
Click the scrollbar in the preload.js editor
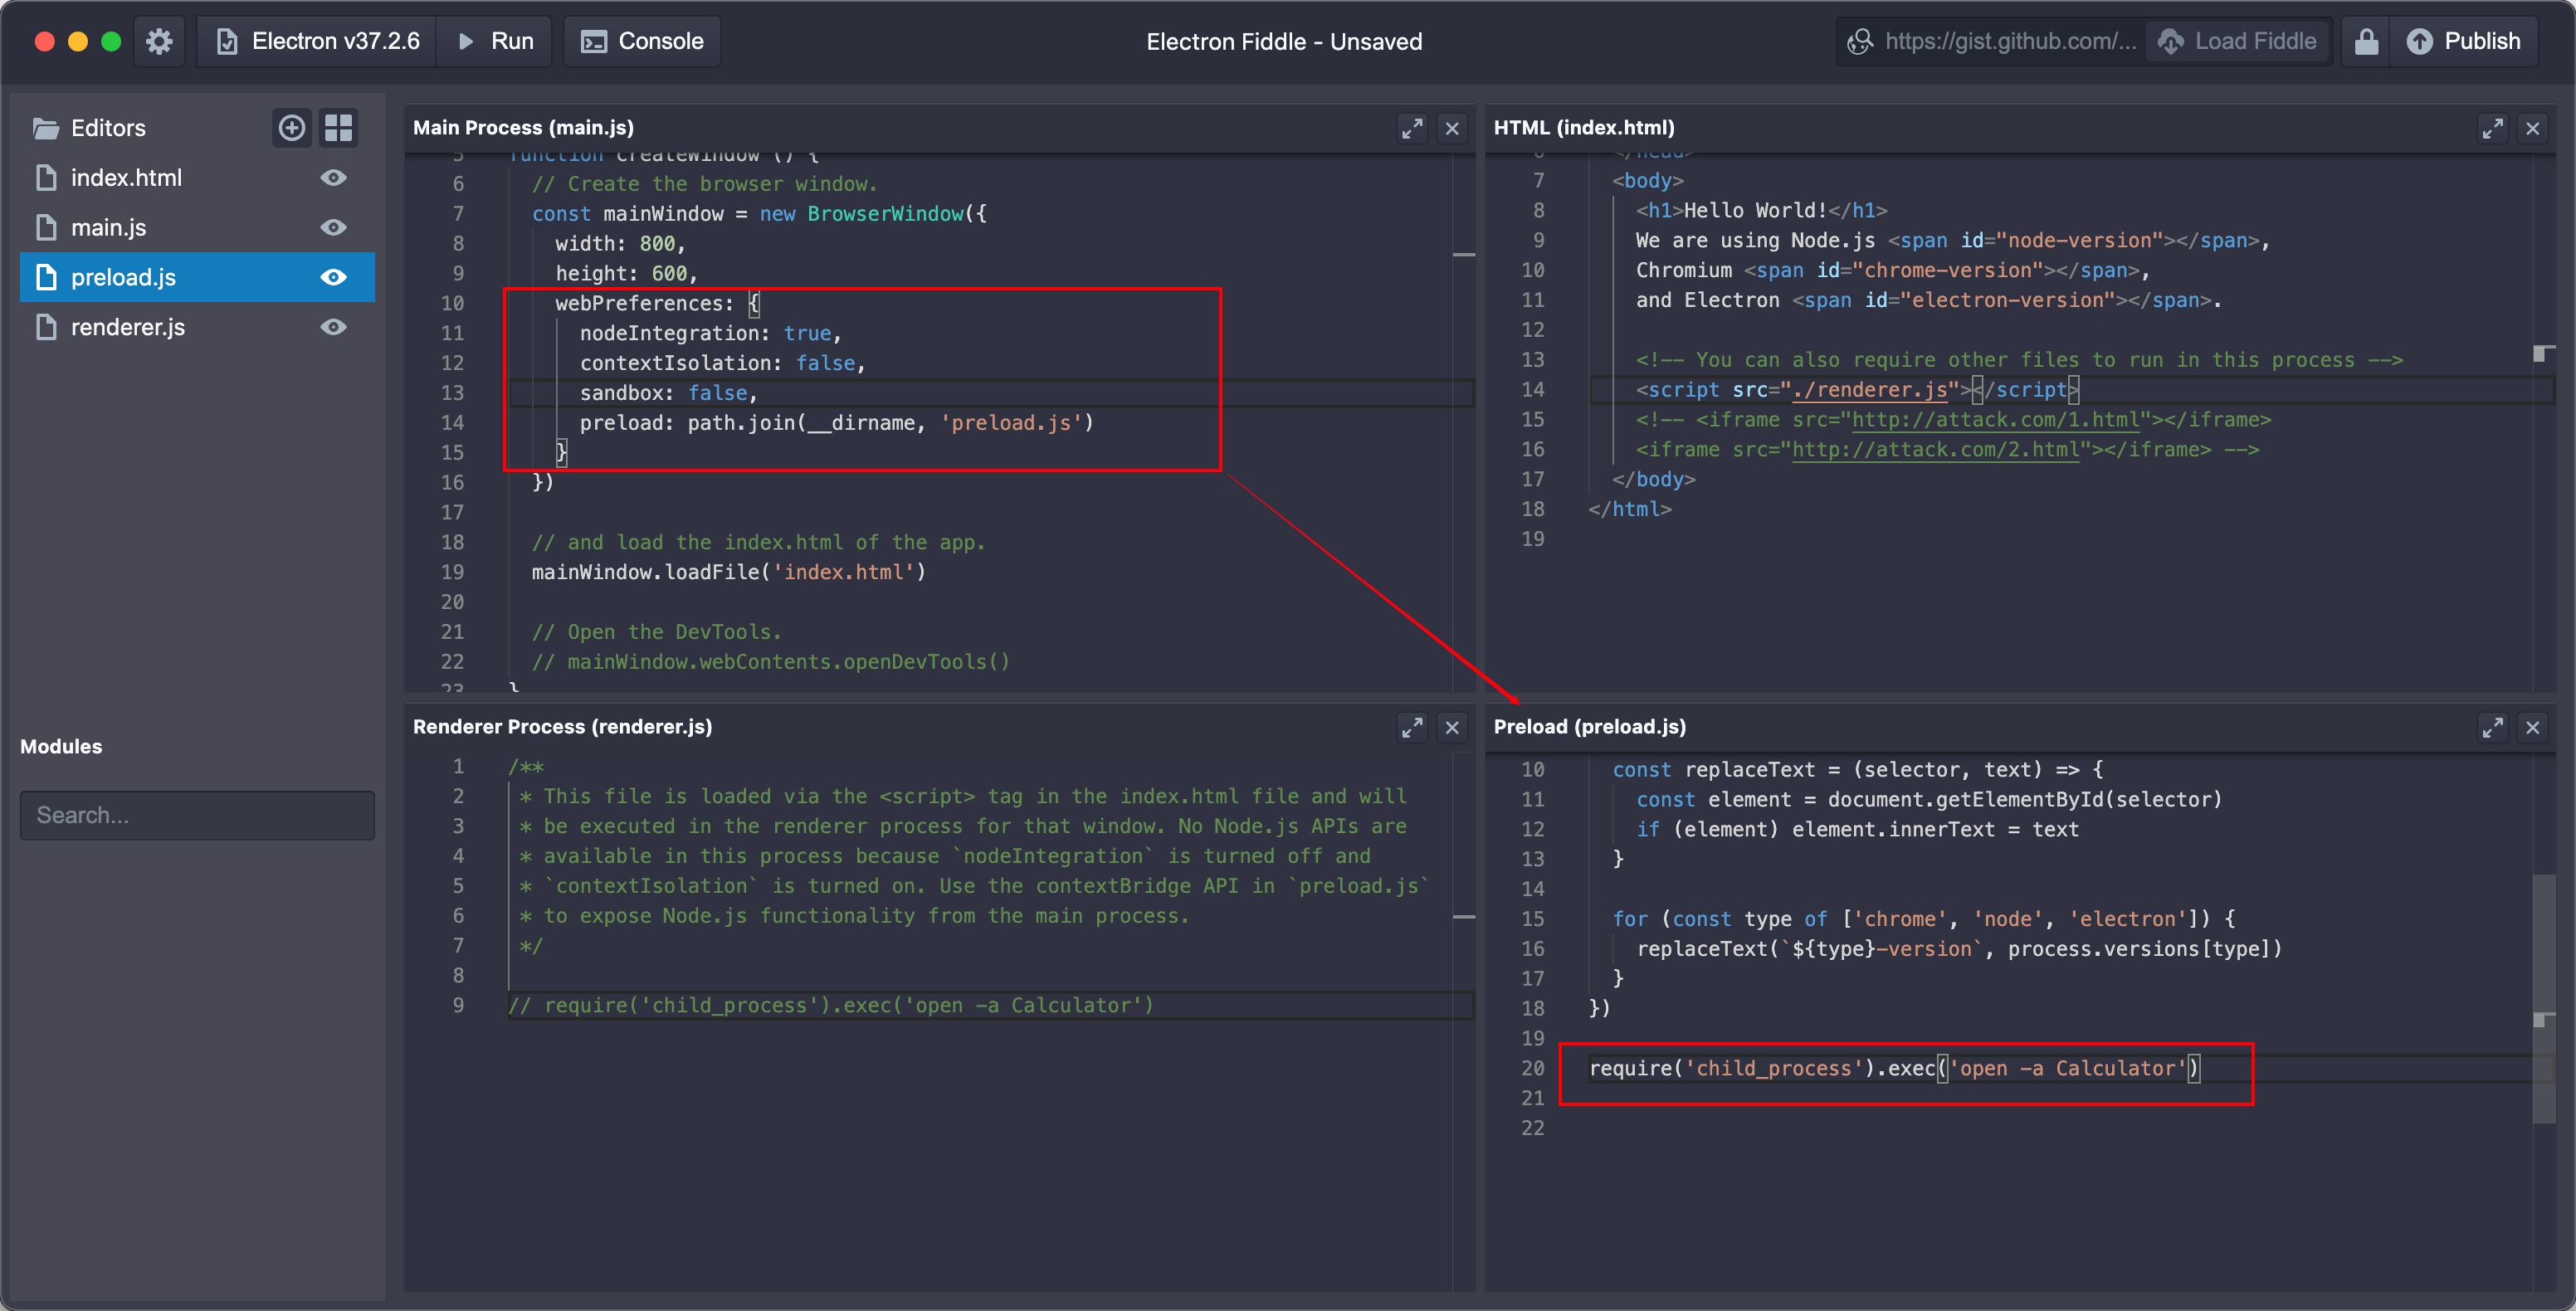pos(2544,997)
